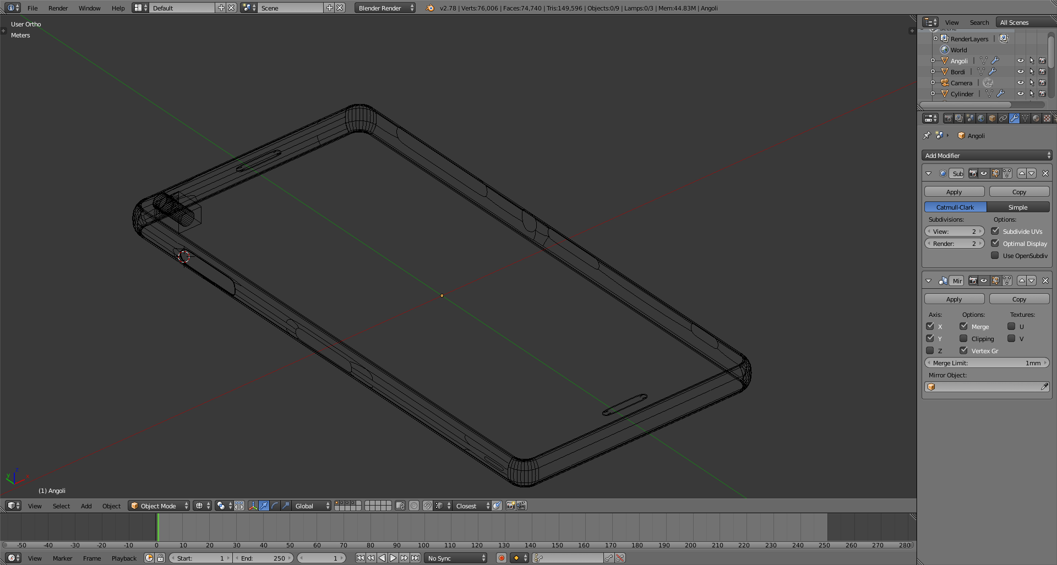Click the Subdivisions View value field
Screen dimensions: 1057x565
pyautogui.click(x=954, y=231)
